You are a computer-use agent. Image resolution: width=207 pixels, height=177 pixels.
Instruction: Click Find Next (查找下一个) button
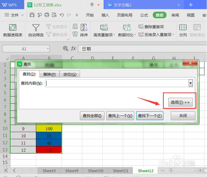[150, 116]
